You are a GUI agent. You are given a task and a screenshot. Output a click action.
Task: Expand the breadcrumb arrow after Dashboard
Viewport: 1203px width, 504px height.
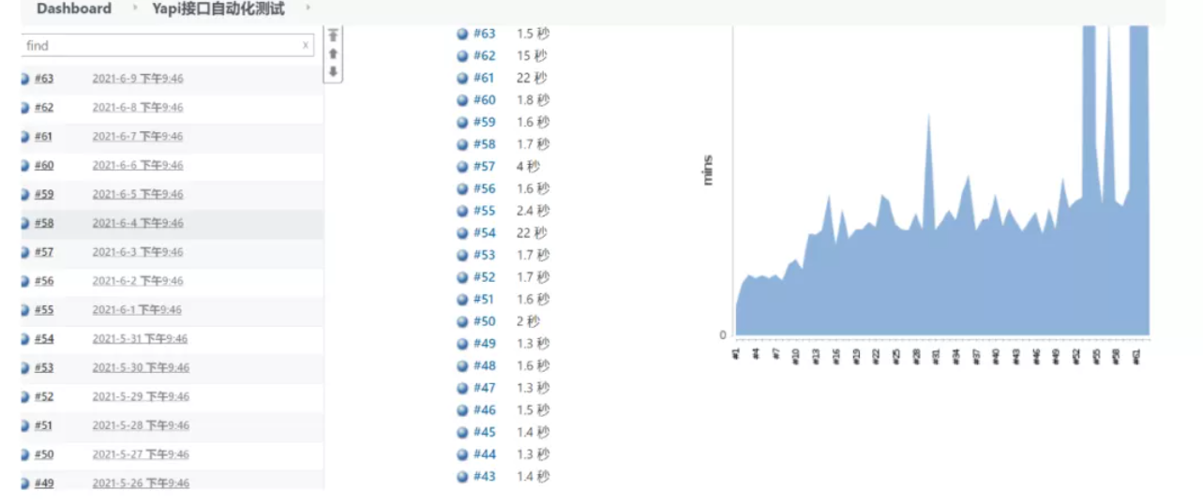(132, 8)
